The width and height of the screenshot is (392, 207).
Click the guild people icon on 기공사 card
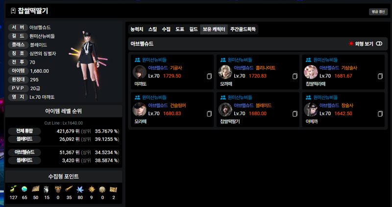[x=138, y=60]
